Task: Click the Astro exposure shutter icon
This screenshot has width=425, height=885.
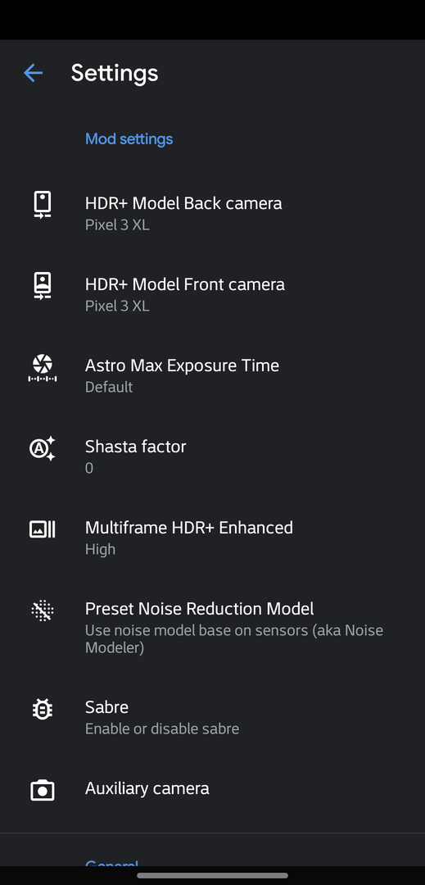Action: [x=43, y=367]
